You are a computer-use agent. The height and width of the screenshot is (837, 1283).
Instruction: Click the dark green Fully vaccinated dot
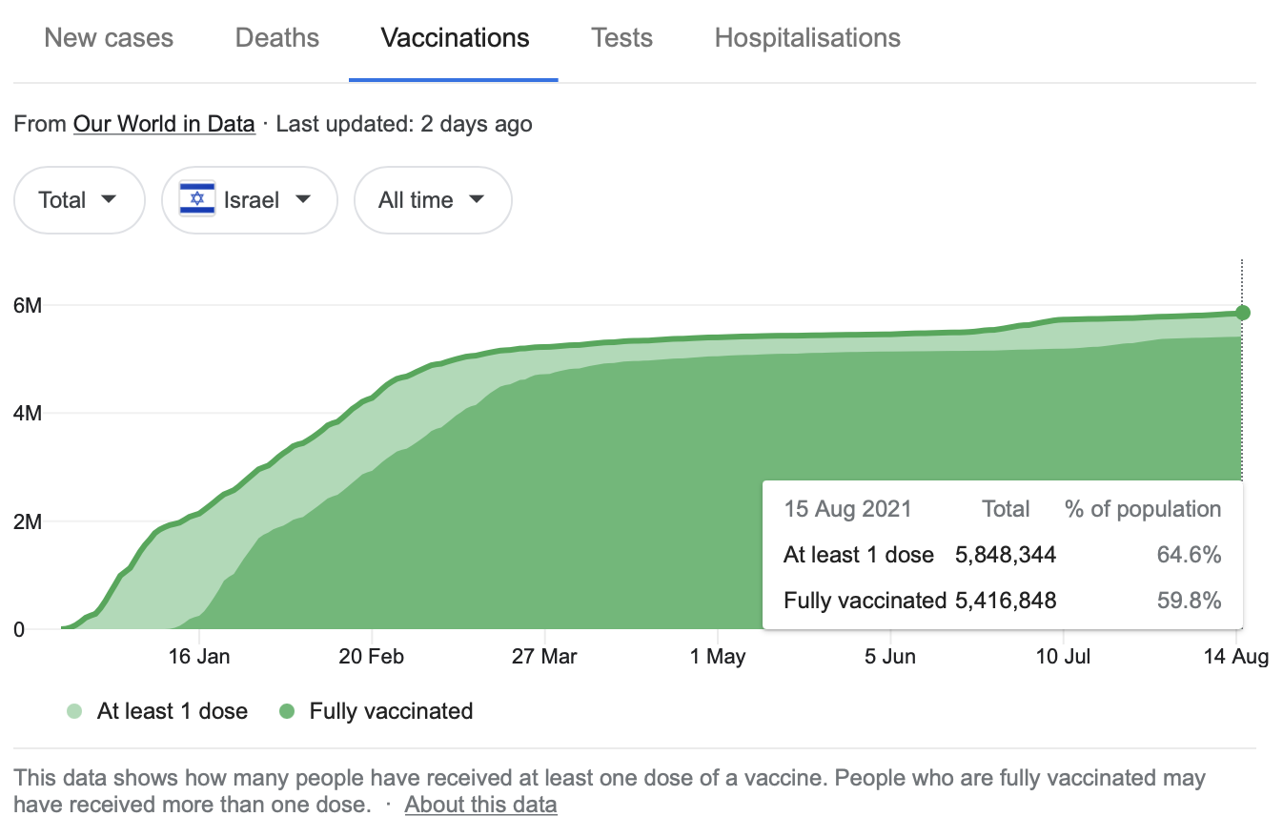[x=287, y=711]
